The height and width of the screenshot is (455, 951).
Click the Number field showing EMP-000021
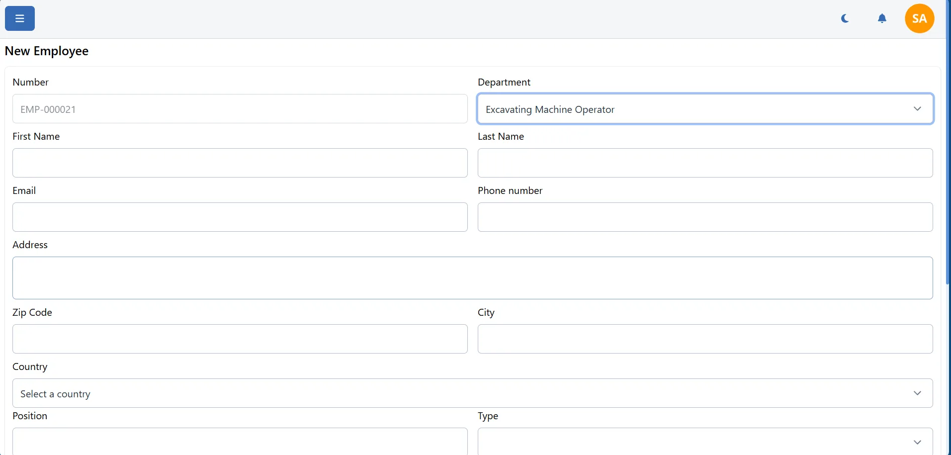pos(240,109)
